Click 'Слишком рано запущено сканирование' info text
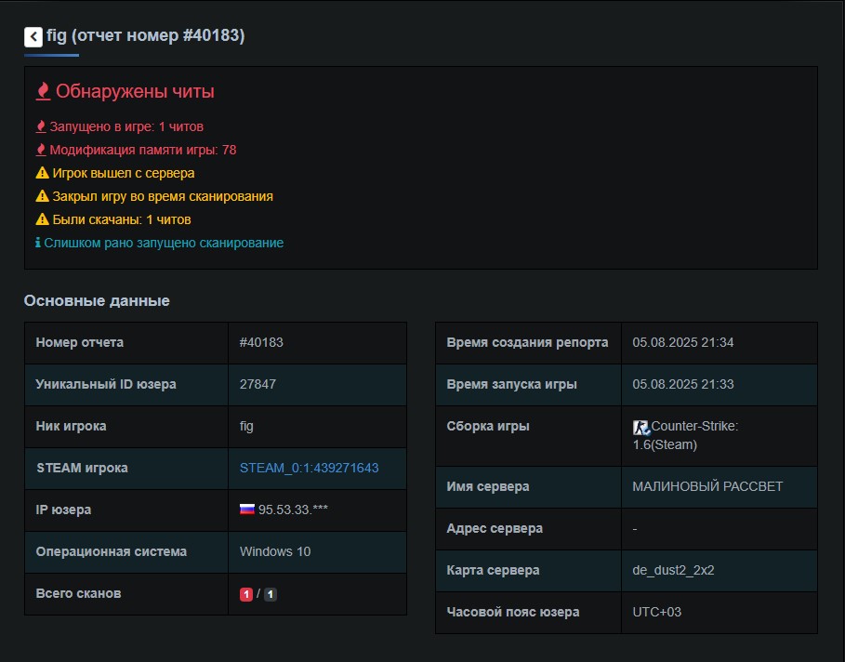This screenshot has height=662, width=845. 164,243
